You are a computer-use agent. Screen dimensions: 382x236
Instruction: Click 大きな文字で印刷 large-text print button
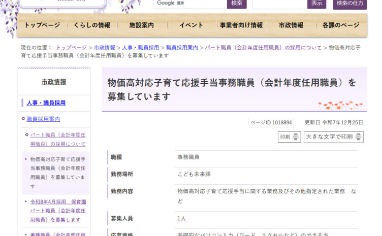(333, 137)
